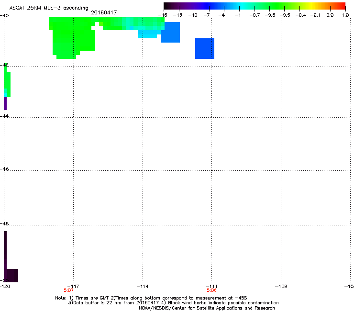Click the -108 longitude axis label
This screenshot has width=354, height=311.
281,287
